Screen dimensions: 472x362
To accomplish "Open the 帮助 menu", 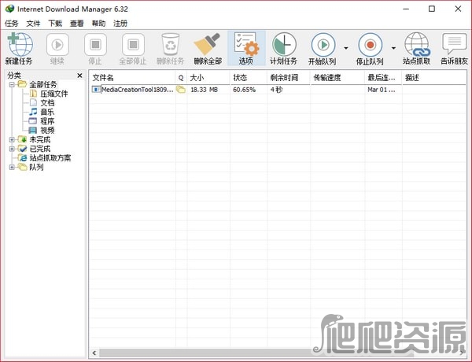I will (x=98, y=23).
